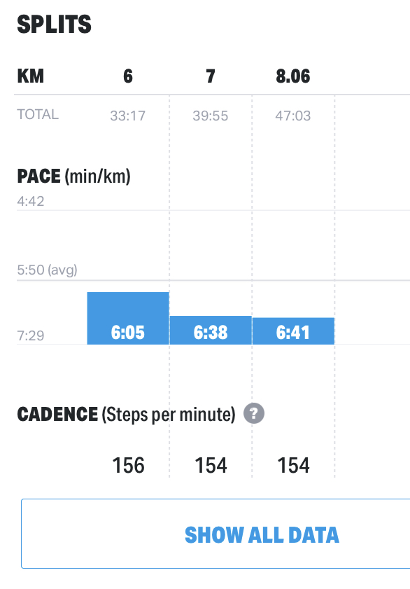This screenshot has height=589, width=410.
Task: Click the 7:29 pace axis label
Action: coord(31,335)
